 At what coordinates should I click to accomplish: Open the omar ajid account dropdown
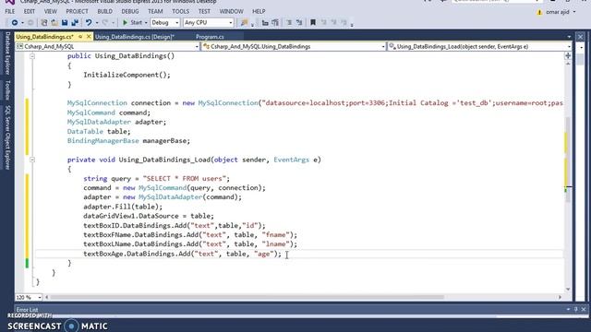click(x=574, y=12)
